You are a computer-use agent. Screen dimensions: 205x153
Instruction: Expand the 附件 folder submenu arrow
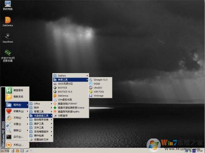(x=51, y=108)
